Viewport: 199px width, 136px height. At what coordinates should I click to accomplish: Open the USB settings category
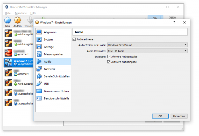click(x=53, y=84)
